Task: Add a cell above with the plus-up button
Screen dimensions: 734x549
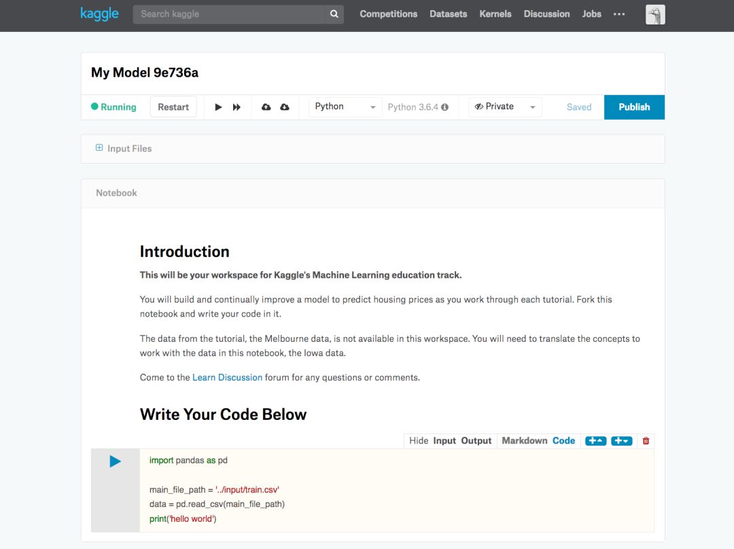Action: (595, 441)
